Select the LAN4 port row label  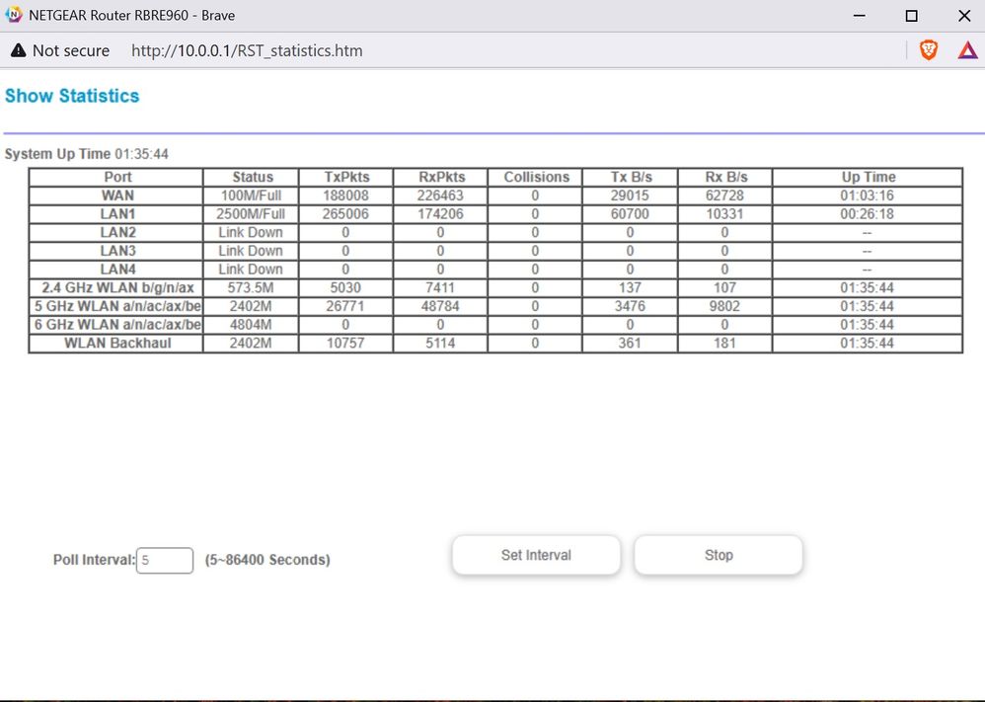click(117, 269)
